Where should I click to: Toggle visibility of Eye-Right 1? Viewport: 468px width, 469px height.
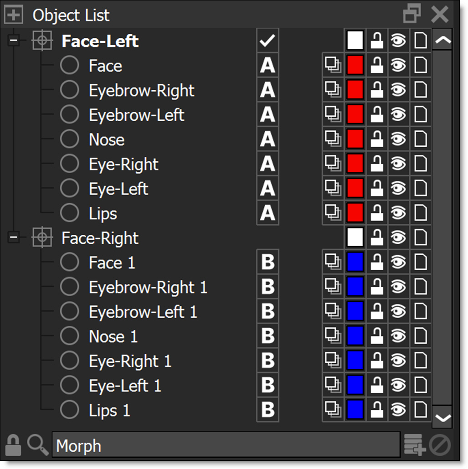pos(398,361)
